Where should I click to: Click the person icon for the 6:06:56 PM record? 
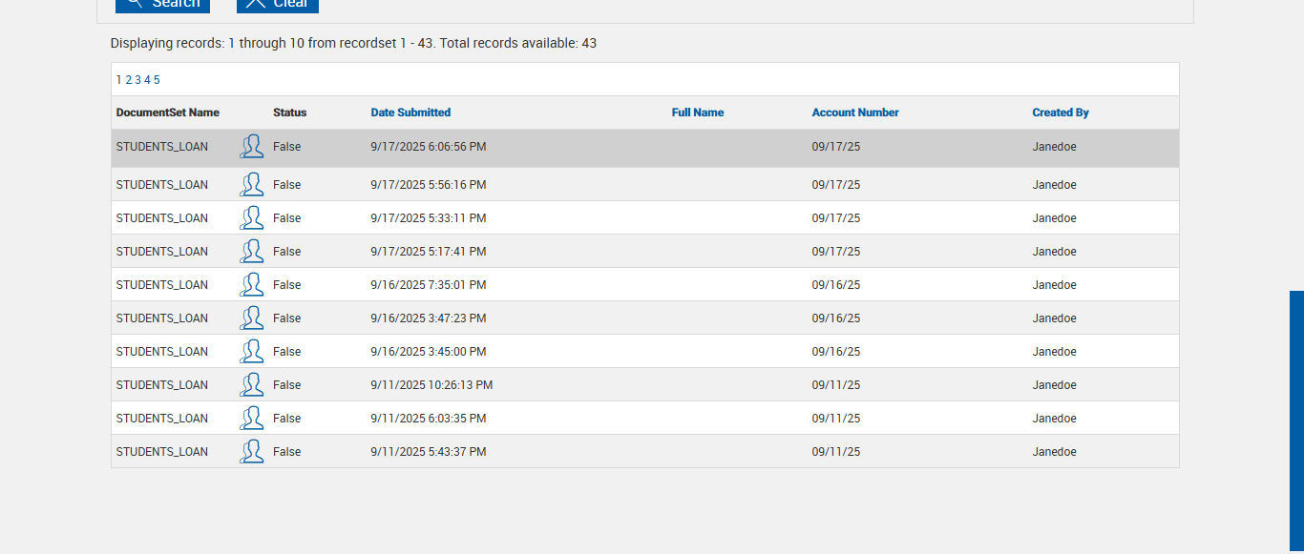252,147
